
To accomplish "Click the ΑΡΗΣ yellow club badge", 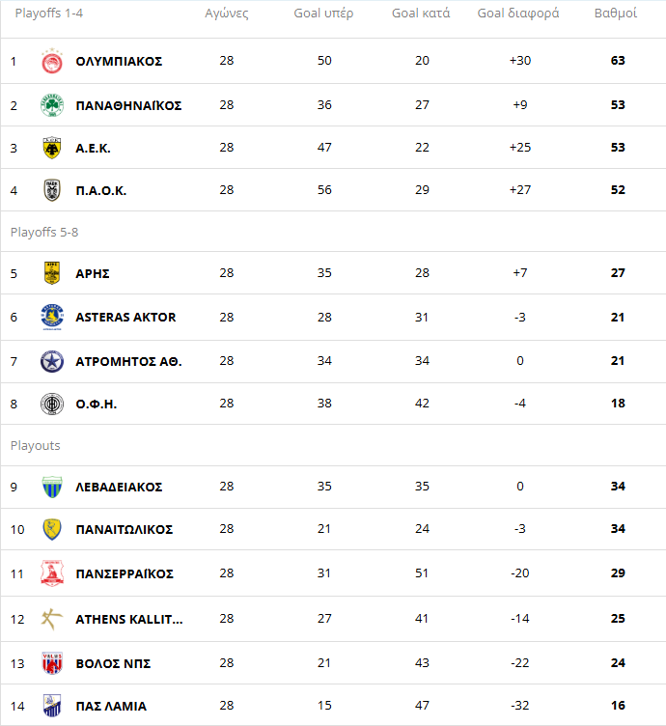I will (x=52, y=273).
